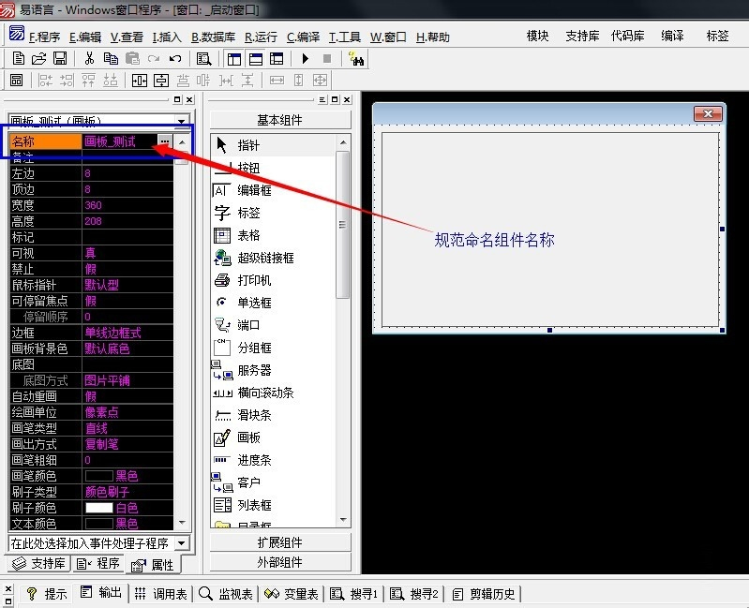Pick the 进度条 (progress bar) component
The width and height of the screenshot is (749, 608).
coord(253,460)
